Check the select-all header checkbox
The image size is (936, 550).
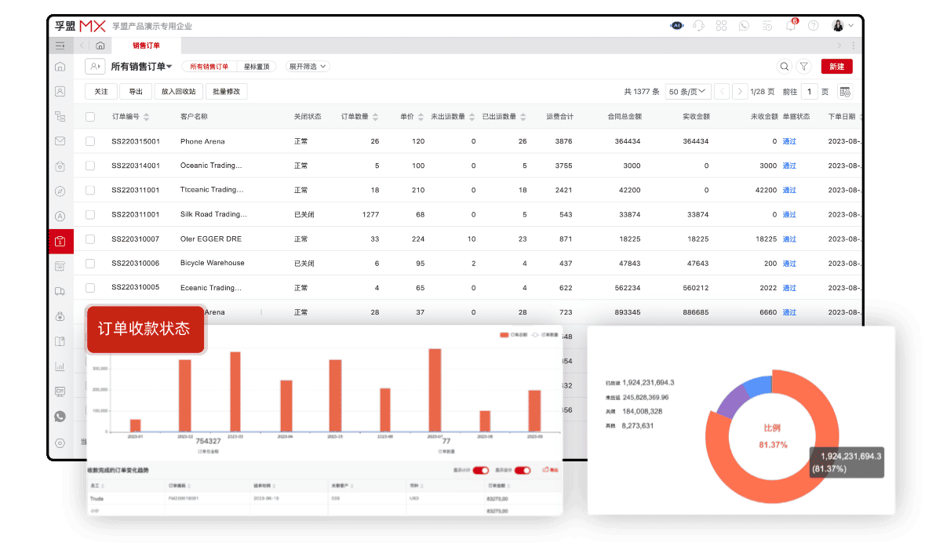coord(90,117)
